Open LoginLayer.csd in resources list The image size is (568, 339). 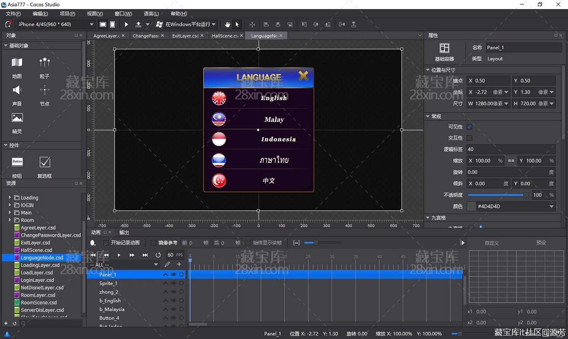(x=38, y=280)
